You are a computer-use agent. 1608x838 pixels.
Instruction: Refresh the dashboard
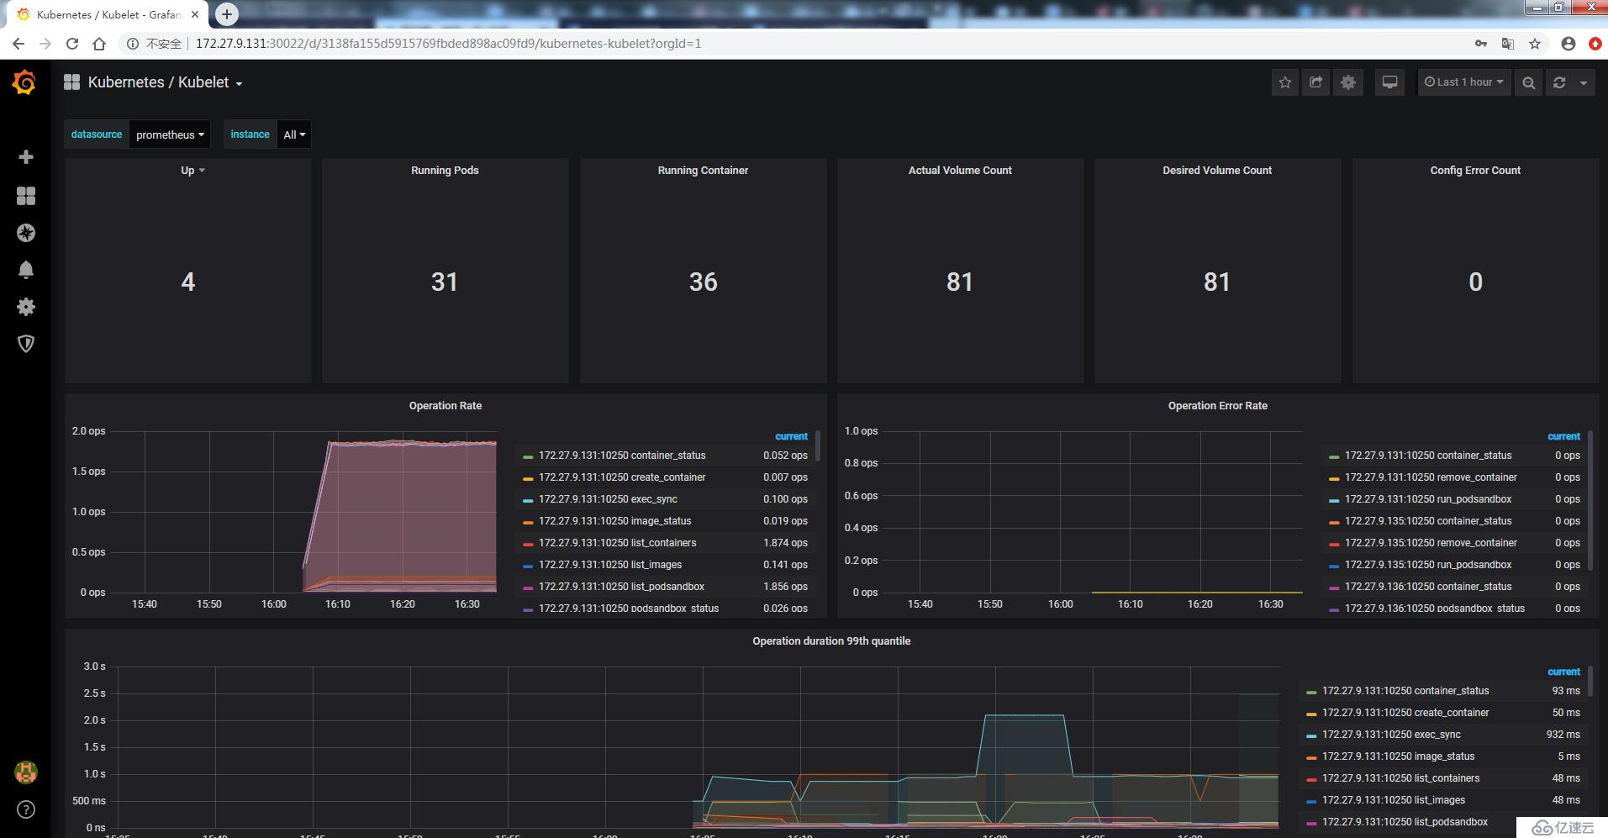(x=1559, y=82)
